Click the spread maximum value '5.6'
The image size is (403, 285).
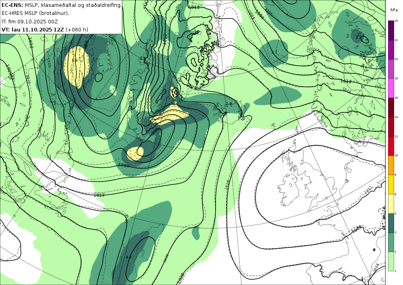(173, 91)
